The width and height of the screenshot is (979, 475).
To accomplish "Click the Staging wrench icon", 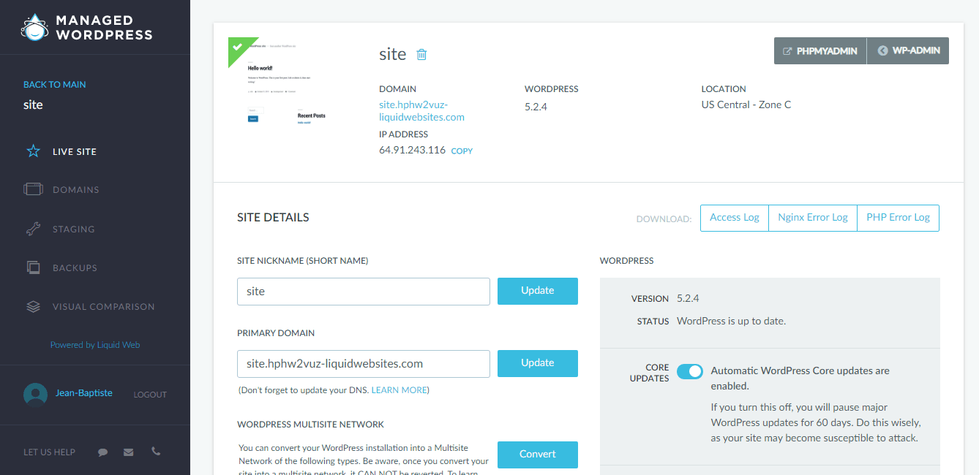I will 33,229.
